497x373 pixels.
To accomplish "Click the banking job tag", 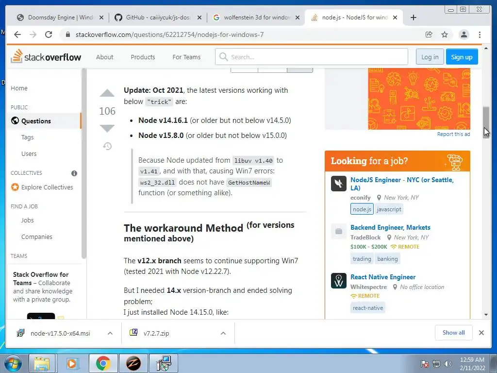I will (387, 259).
